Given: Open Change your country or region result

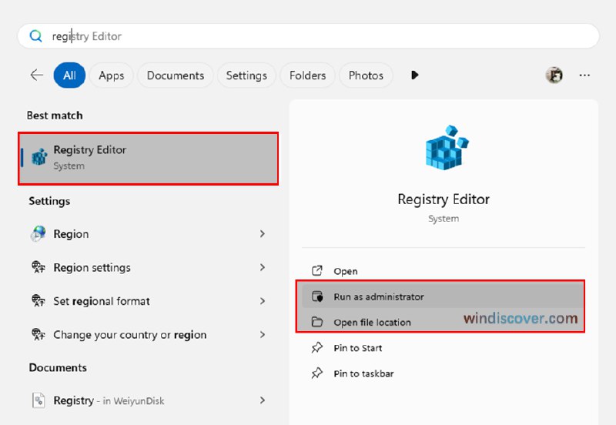Looking at the screenshot, I should pyautogui.click(x=148, y=335).
